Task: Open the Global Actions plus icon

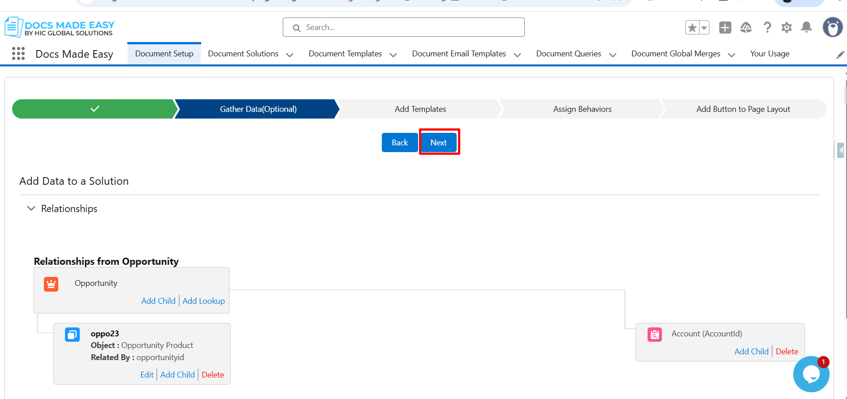Action: click(x=725, y=28)
